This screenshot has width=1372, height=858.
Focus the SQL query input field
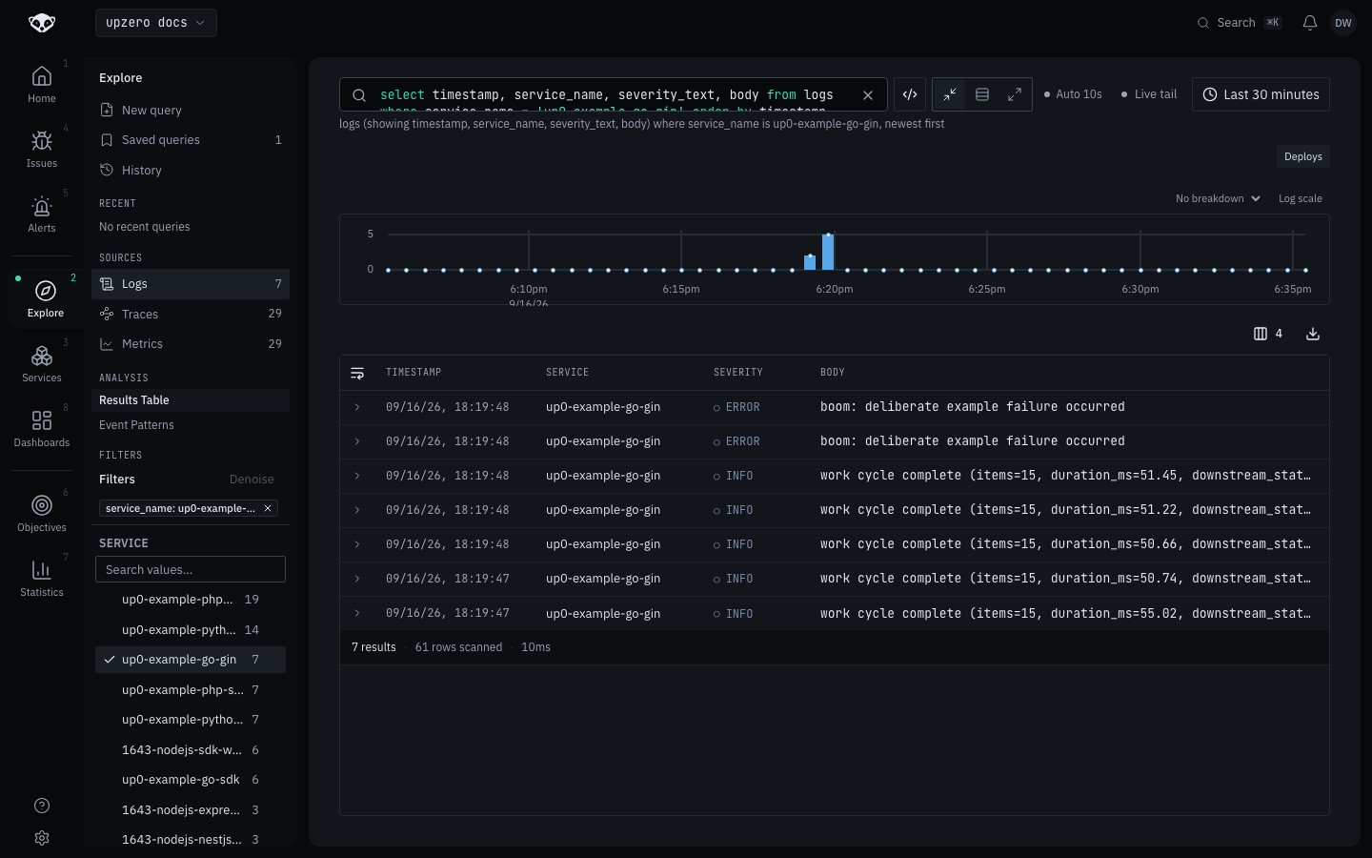coord(614,95)
